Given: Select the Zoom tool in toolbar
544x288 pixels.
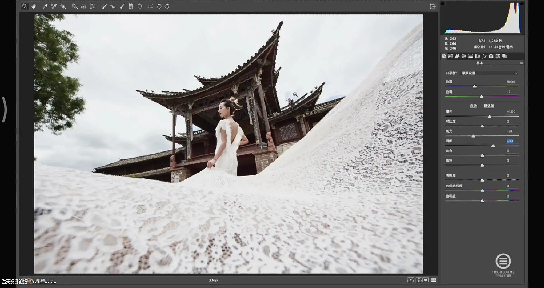Looking at the screenshot, I should click(25, 6).
